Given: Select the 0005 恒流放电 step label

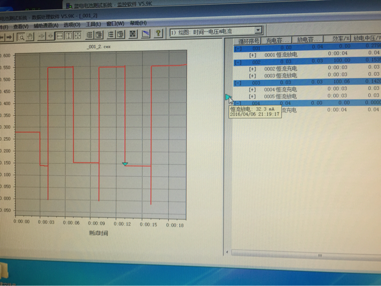Looking at the screenshot, I should [x=280, y=97].
